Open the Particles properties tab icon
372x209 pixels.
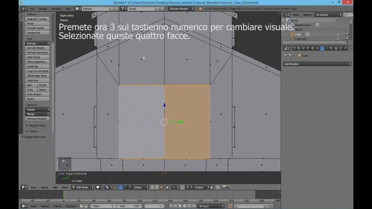341,48
